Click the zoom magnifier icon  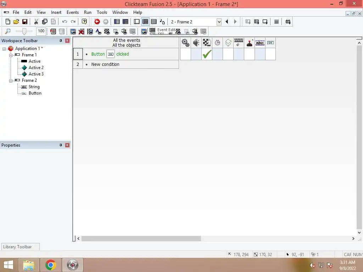(8, 31)
